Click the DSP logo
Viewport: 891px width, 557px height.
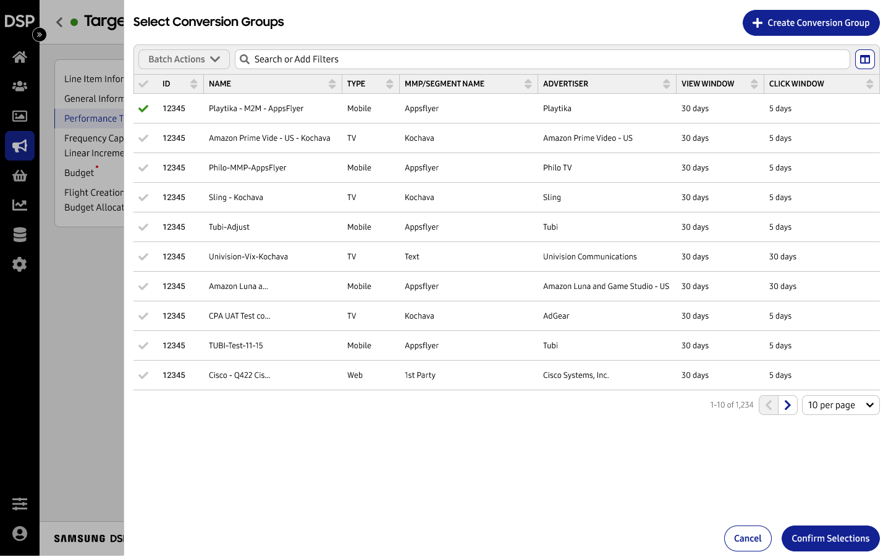[19, 21]
